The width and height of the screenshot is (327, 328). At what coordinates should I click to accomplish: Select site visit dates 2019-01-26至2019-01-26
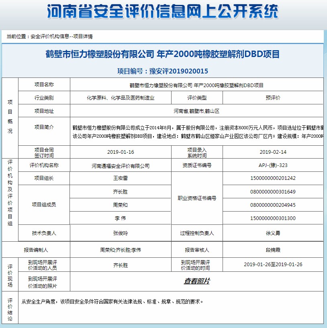tap(273, 265)
